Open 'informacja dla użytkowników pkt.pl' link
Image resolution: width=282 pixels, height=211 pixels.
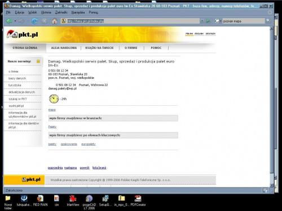coord(22,115)
